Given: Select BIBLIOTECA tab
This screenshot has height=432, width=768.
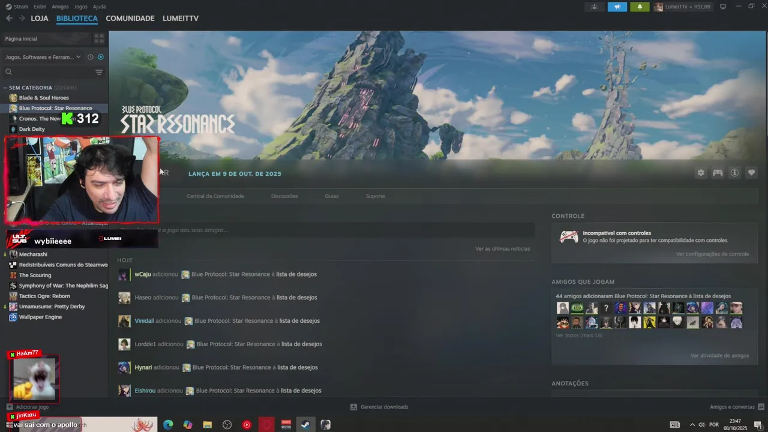Looking at the screenshot, I should [77, 19].
